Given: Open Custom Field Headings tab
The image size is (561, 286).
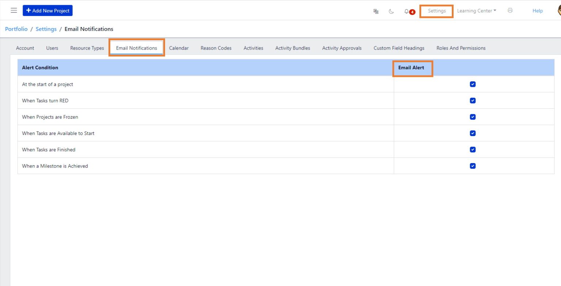Looking at the screenshot, I should pyautogui.click(x=399, y=48).
